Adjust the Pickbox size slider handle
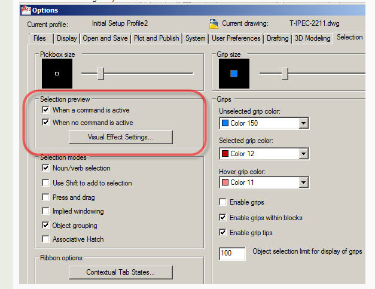375x289 pixels. click(100, 74)
